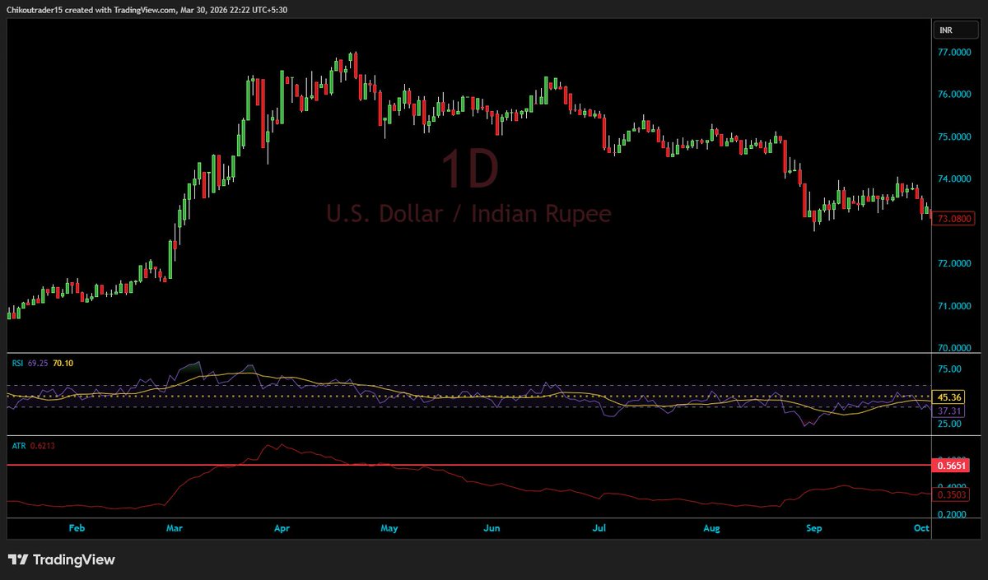The image size is (988, 580).
Task: Click the yellow 45.36 RSI axis tag
Action: click(948, 397)
